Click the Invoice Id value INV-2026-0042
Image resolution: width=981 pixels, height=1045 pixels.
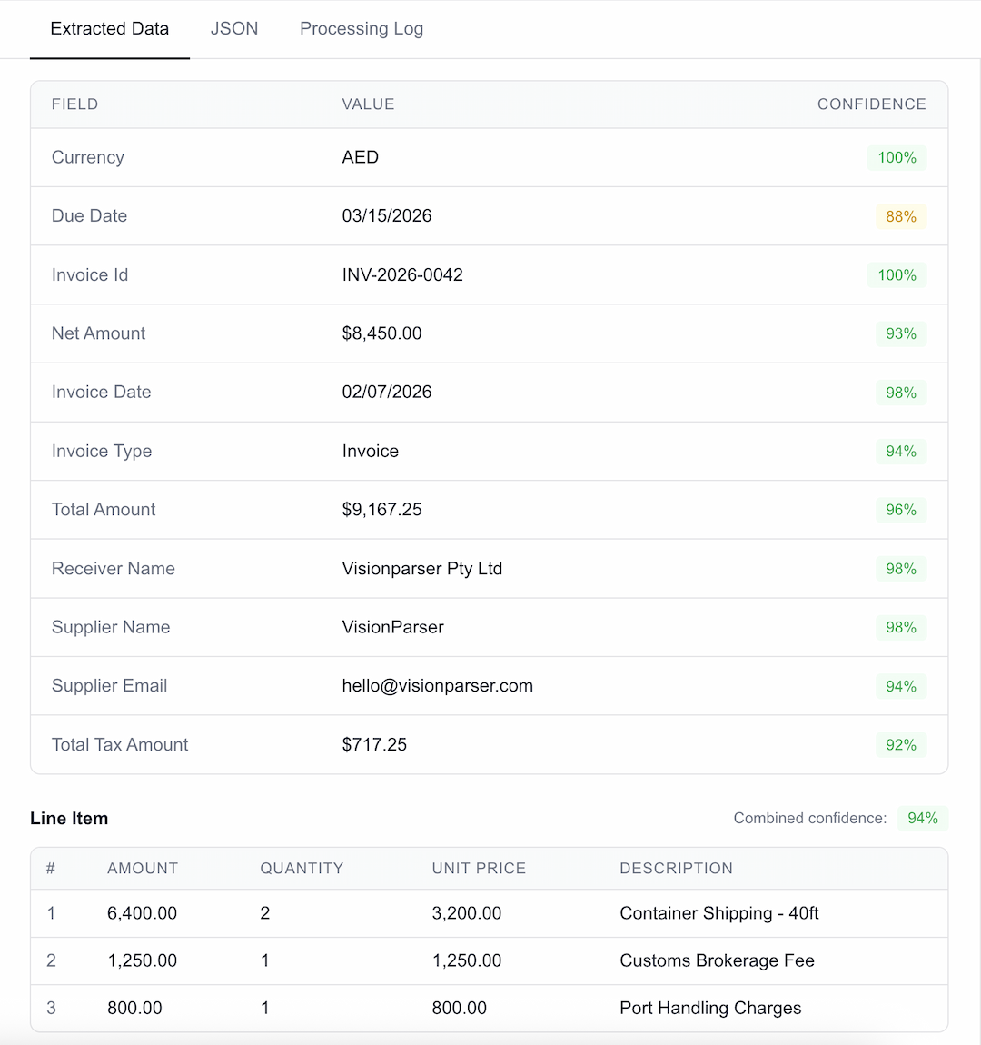(x=402, y=275)
